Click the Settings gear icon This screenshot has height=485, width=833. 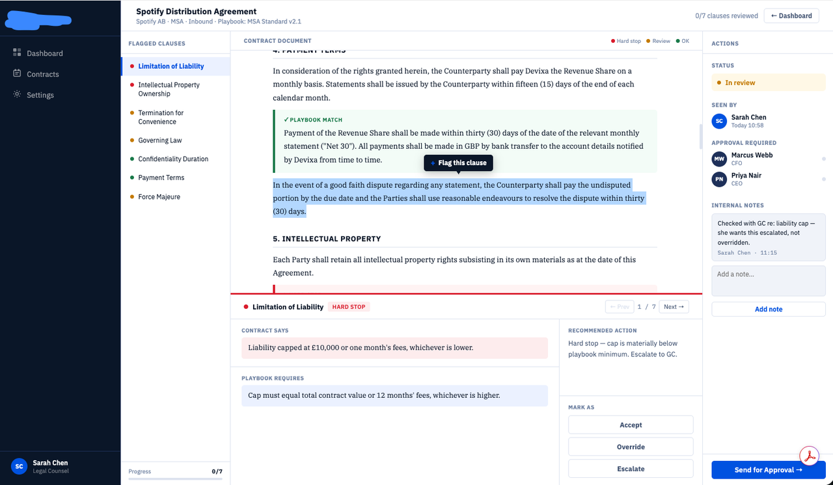coord(17,94)
